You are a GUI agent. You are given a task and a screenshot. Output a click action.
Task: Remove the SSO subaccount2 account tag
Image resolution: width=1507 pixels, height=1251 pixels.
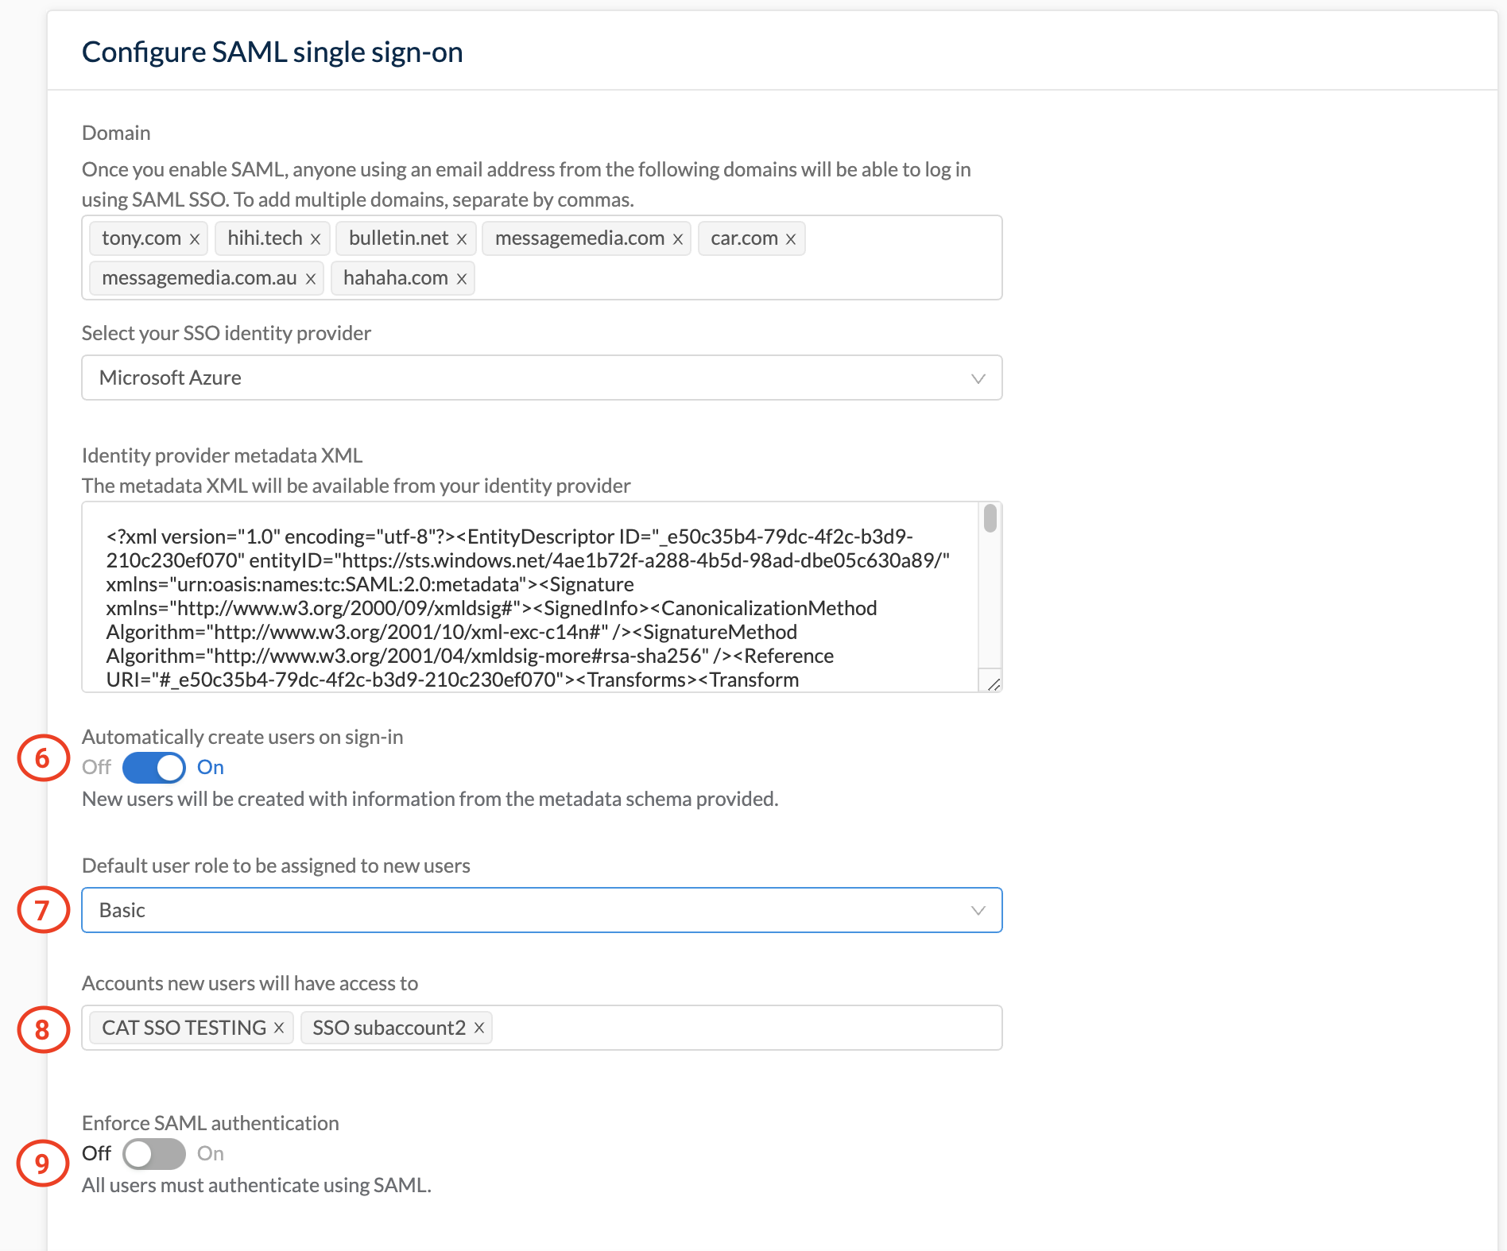point(479,1028)
